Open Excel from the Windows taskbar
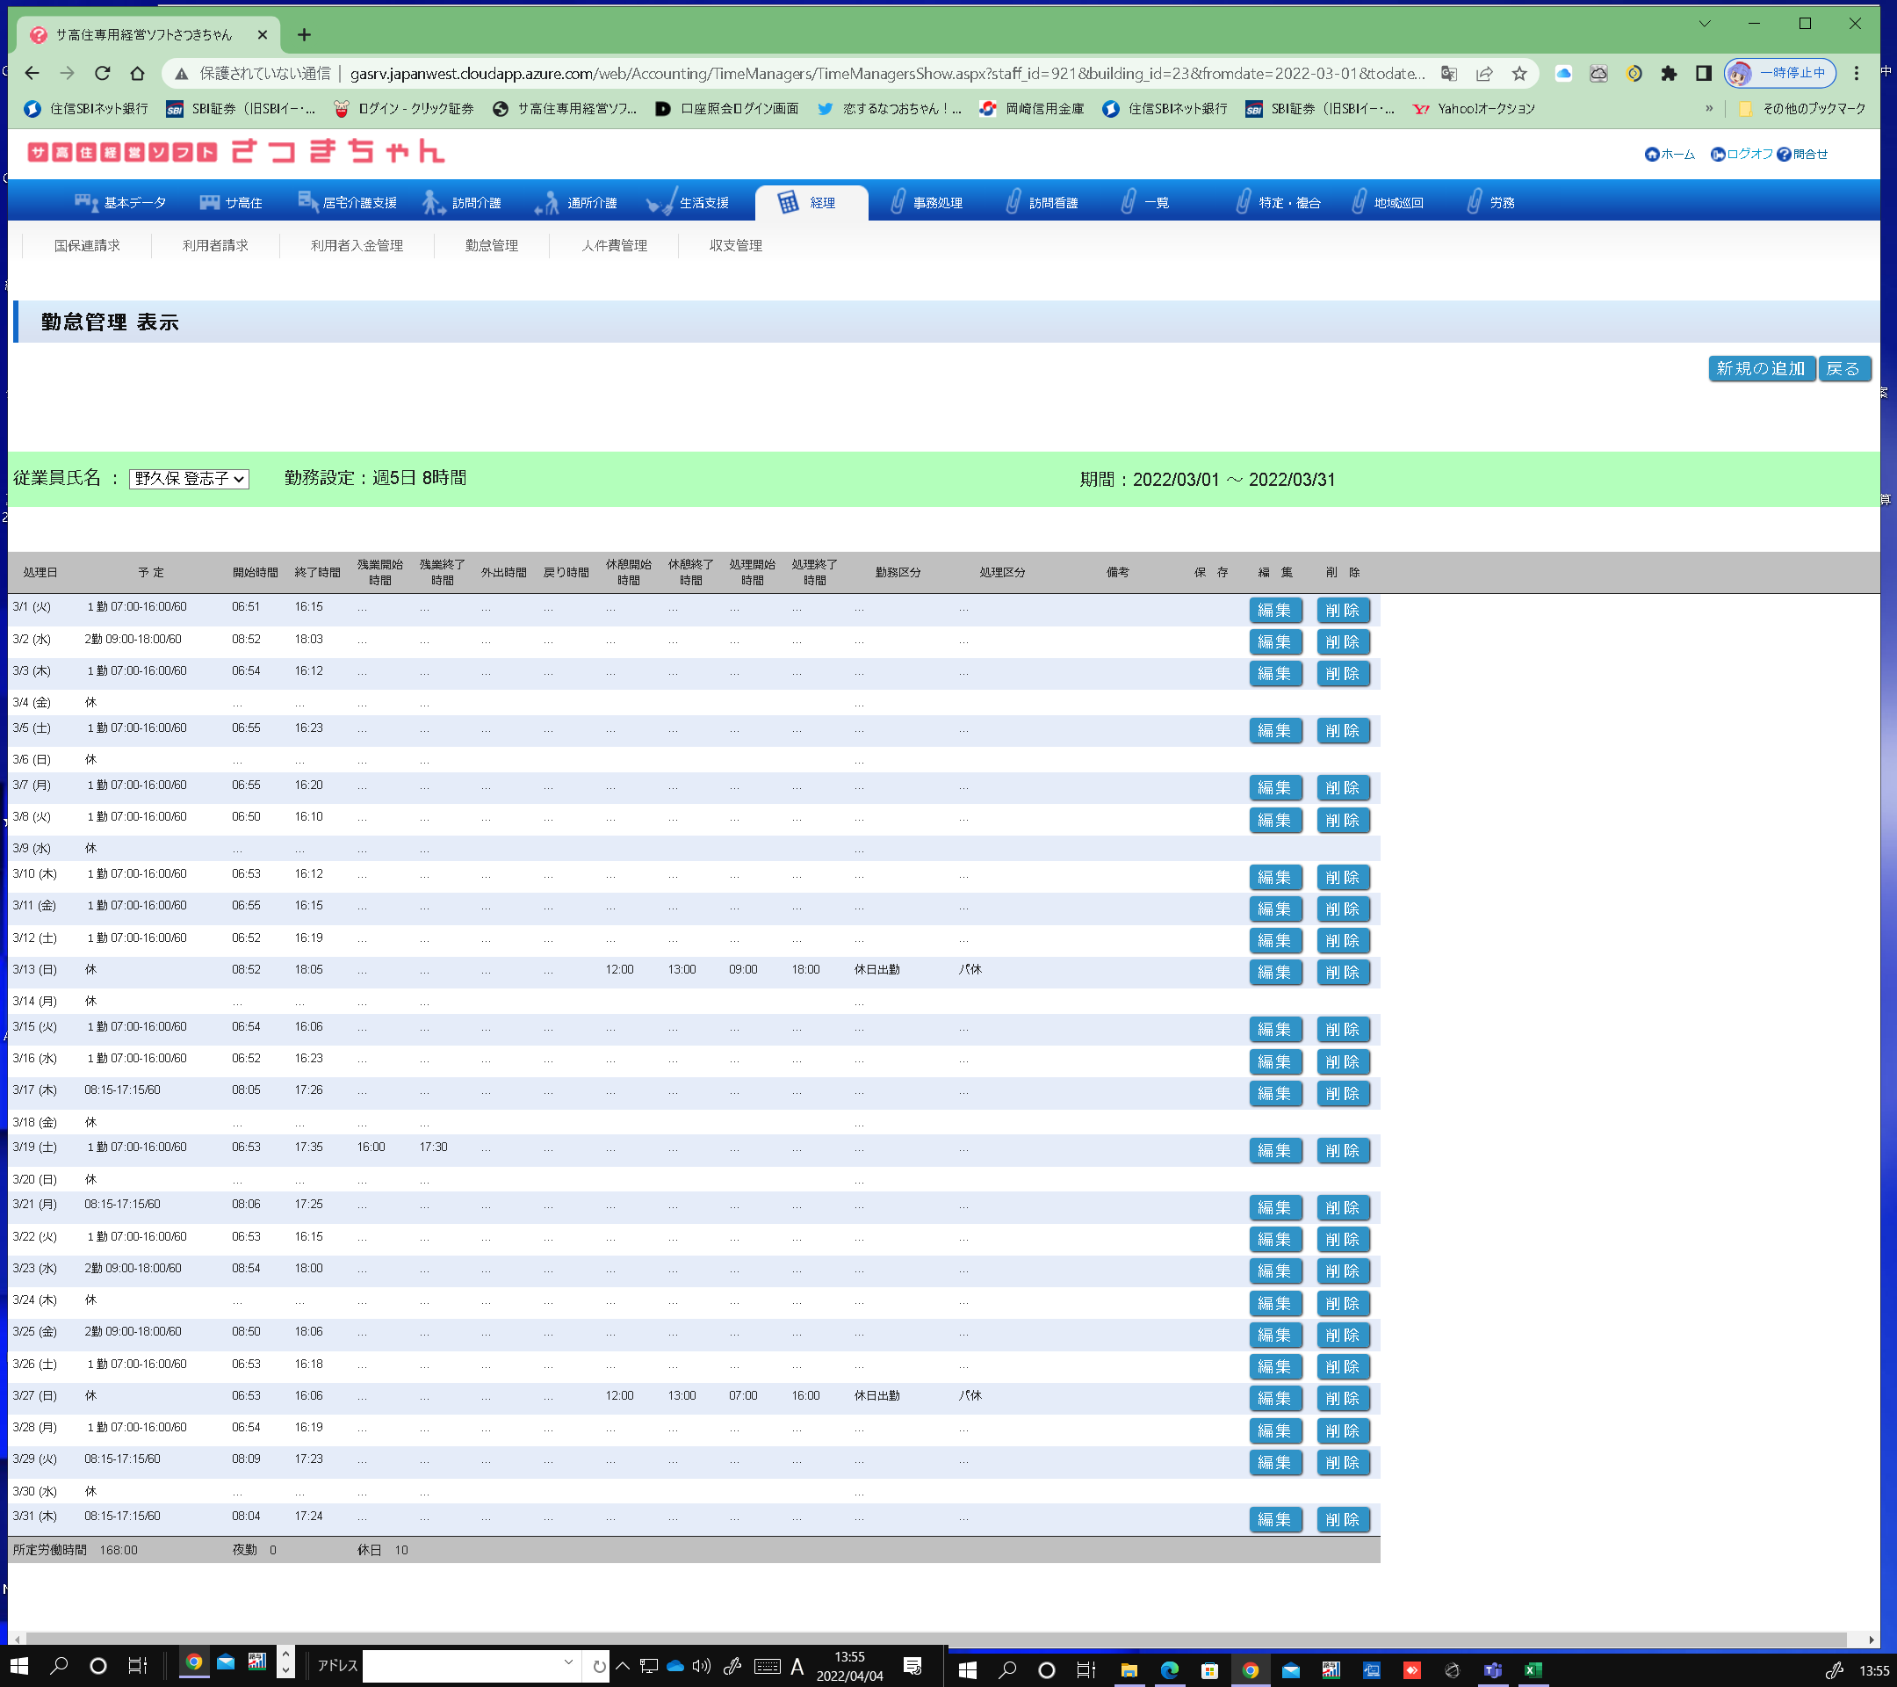Viewport: 1897px width, 1687px height. (1533, 1670)
